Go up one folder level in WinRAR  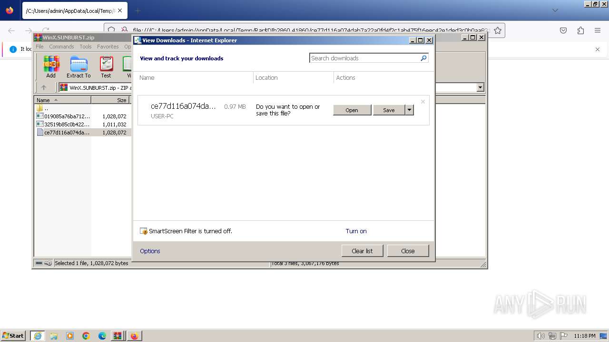coord(44,87)
